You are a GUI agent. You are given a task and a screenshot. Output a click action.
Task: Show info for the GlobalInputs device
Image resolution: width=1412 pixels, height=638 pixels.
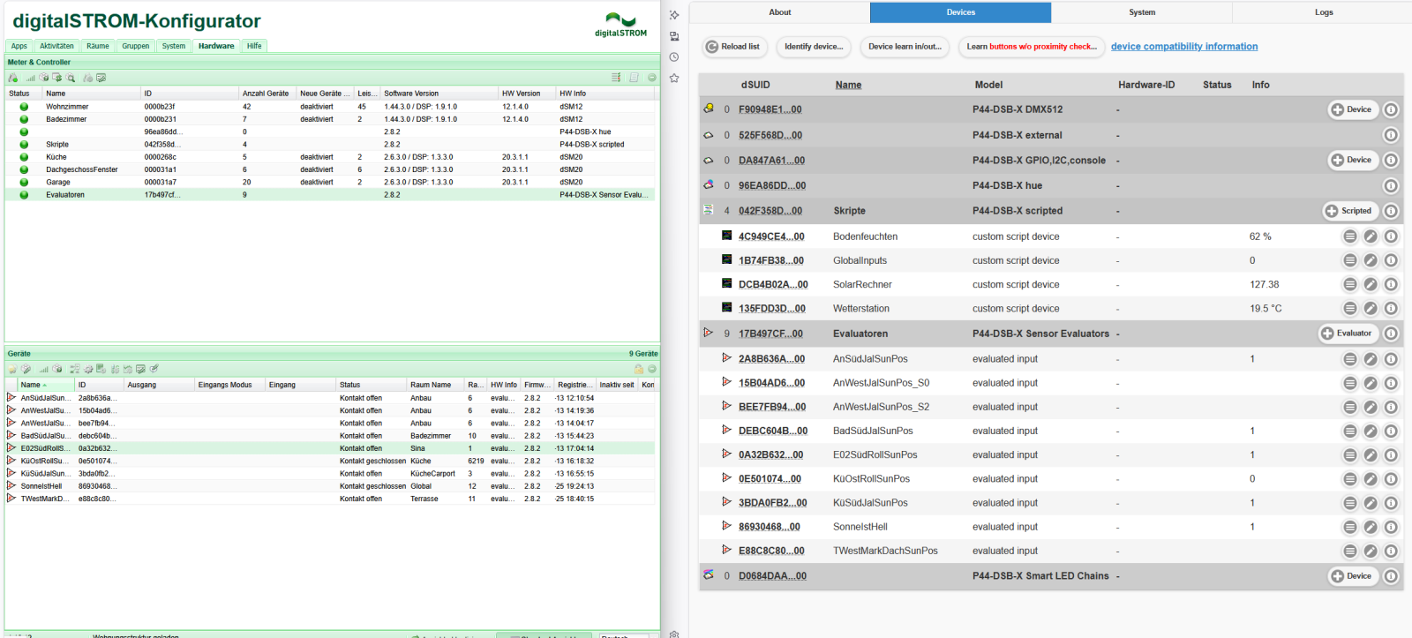click(x=1391, y=260)
